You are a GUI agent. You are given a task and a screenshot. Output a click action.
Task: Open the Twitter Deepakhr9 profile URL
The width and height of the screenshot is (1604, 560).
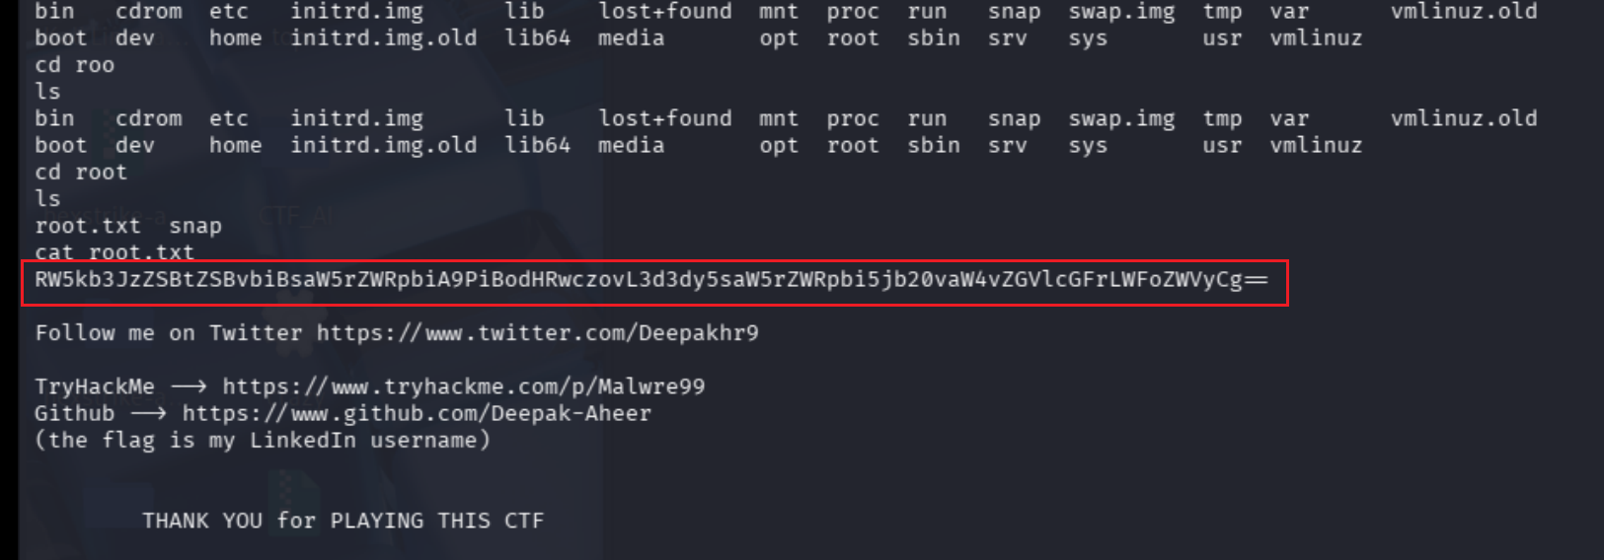coord(537,333)
